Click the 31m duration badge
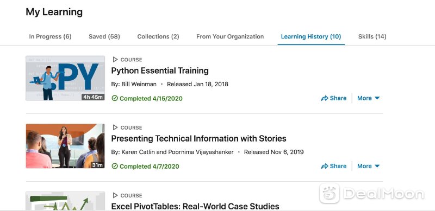435x211 pixels. pyautogui.click(x=98, y=165)
